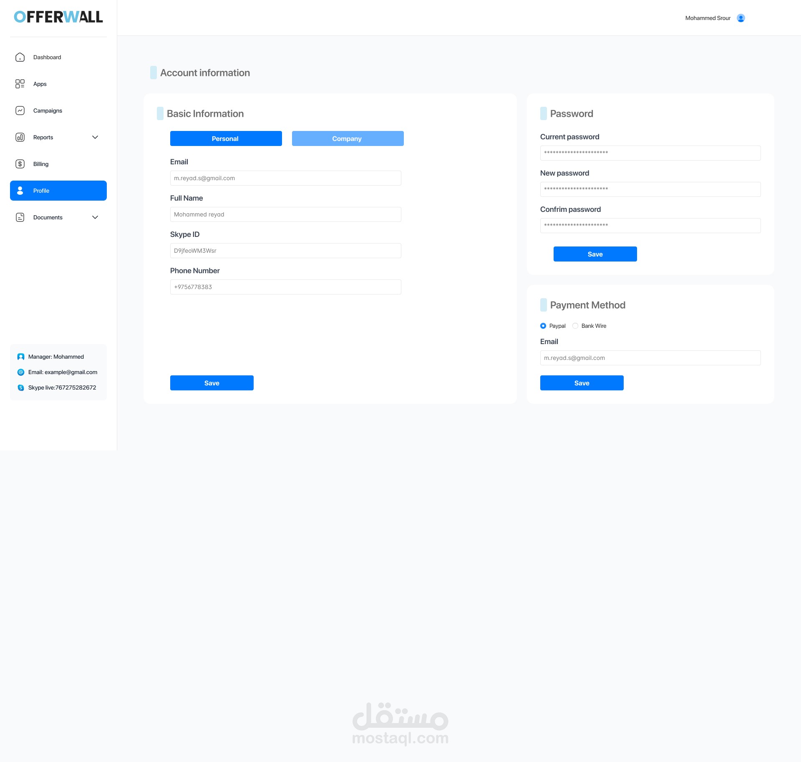The image size is (801, 762).
Task: Switch to the Company tab
Action: coord(348,138)
